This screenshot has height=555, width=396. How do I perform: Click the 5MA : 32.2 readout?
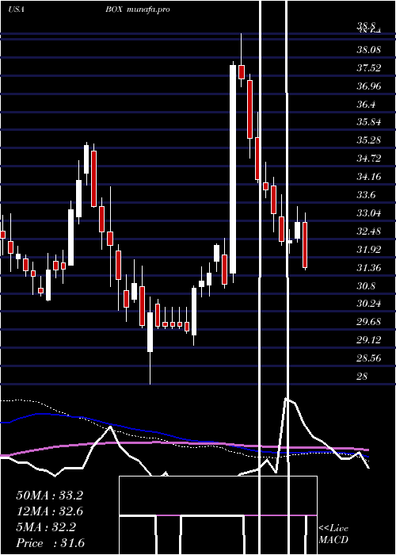click(x=46, y=527)
